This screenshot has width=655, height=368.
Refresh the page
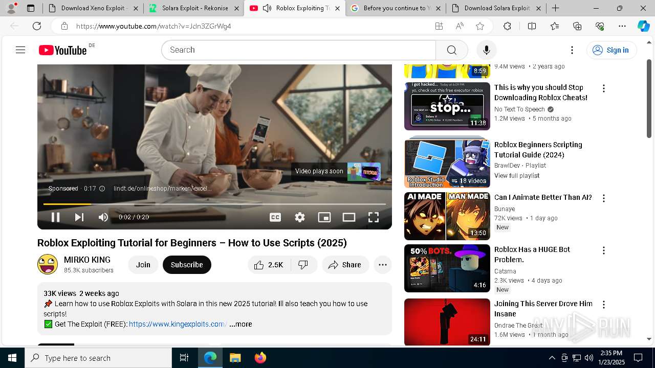tap(37, 26)
